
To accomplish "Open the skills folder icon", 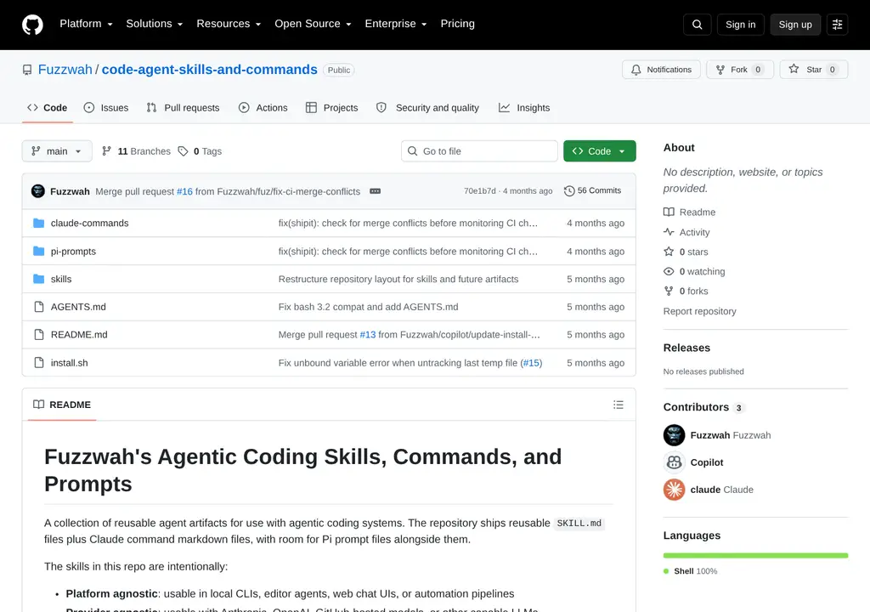I will [38, 279].
